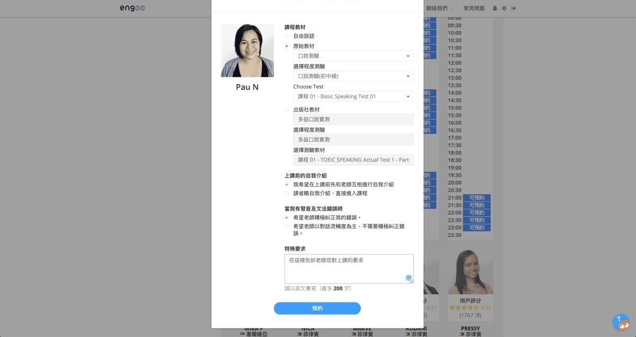Book the 21:00 可預約 slot
The image size is (636, 337).
476,198
